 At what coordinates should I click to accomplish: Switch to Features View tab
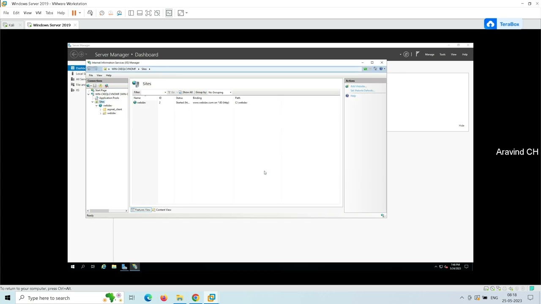tap(141, 210)
